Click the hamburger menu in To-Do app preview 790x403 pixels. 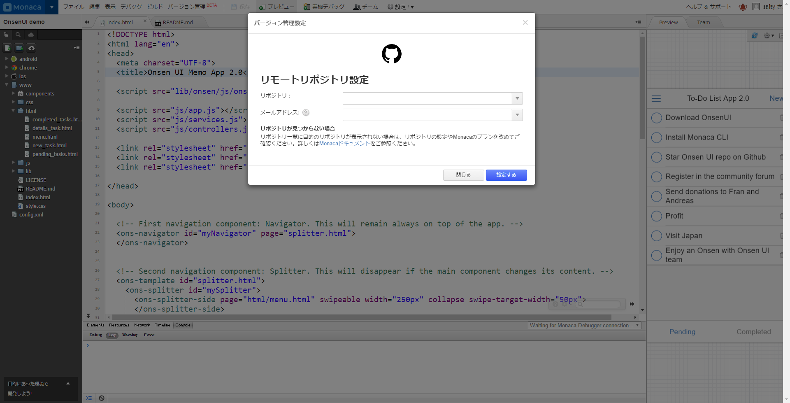tap(656, 98)
